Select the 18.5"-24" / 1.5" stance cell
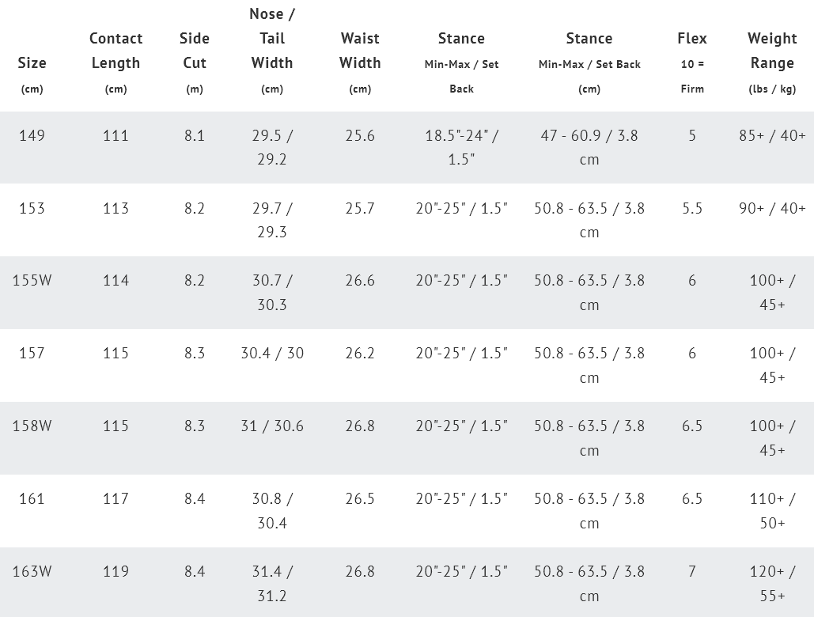This screenshot has height=617, width=814. [461, 147]
